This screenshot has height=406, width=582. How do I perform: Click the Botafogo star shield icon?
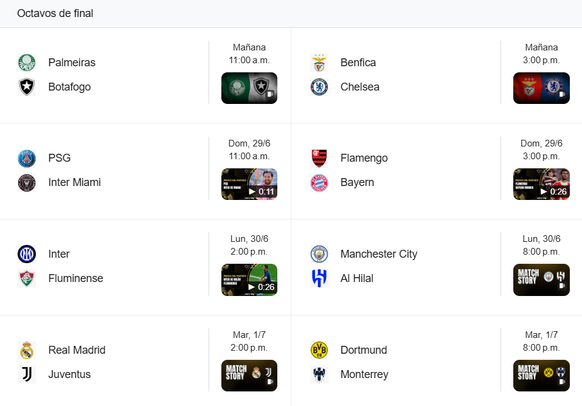point(27,87)
